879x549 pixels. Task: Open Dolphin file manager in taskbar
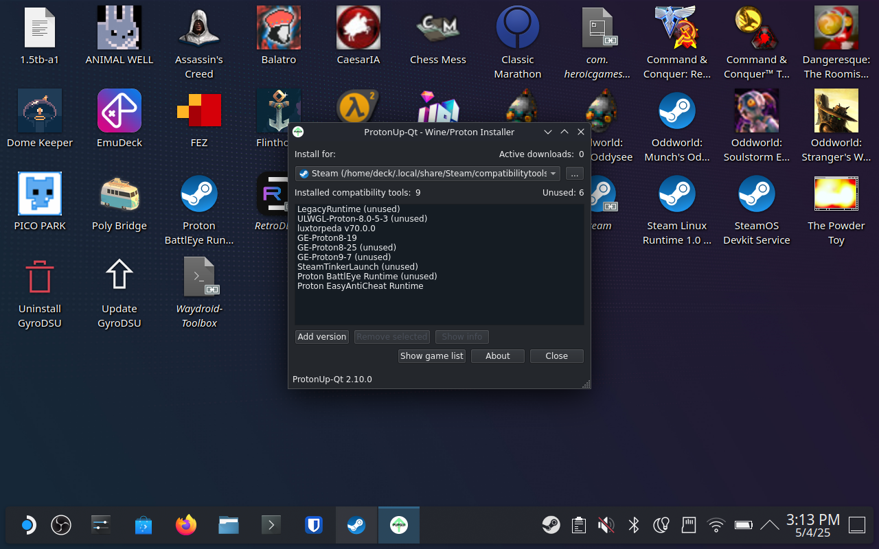229,526
